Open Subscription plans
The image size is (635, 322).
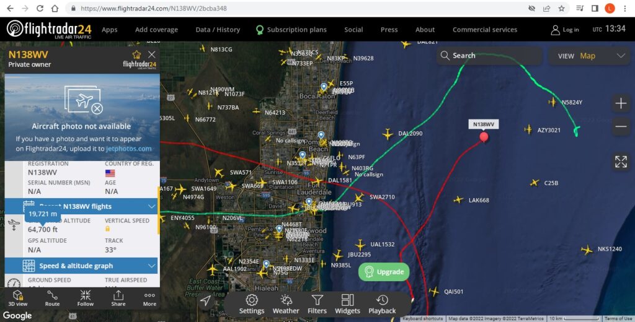[x=291, y=30]
